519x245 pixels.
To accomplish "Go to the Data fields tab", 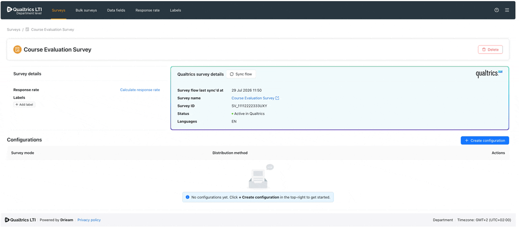I will click(x=116, y=10).
